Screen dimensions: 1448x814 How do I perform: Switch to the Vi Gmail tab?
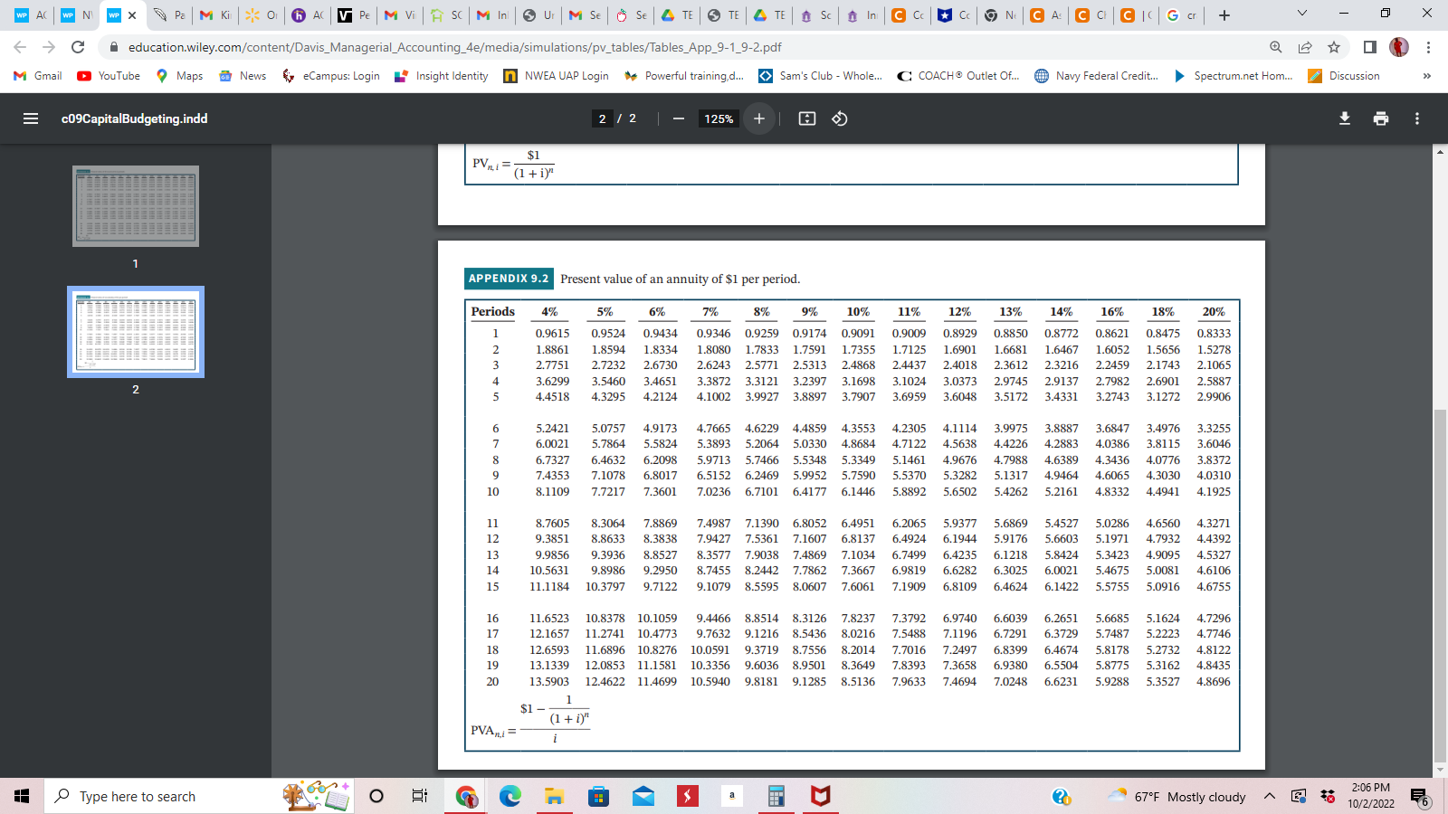400,15
